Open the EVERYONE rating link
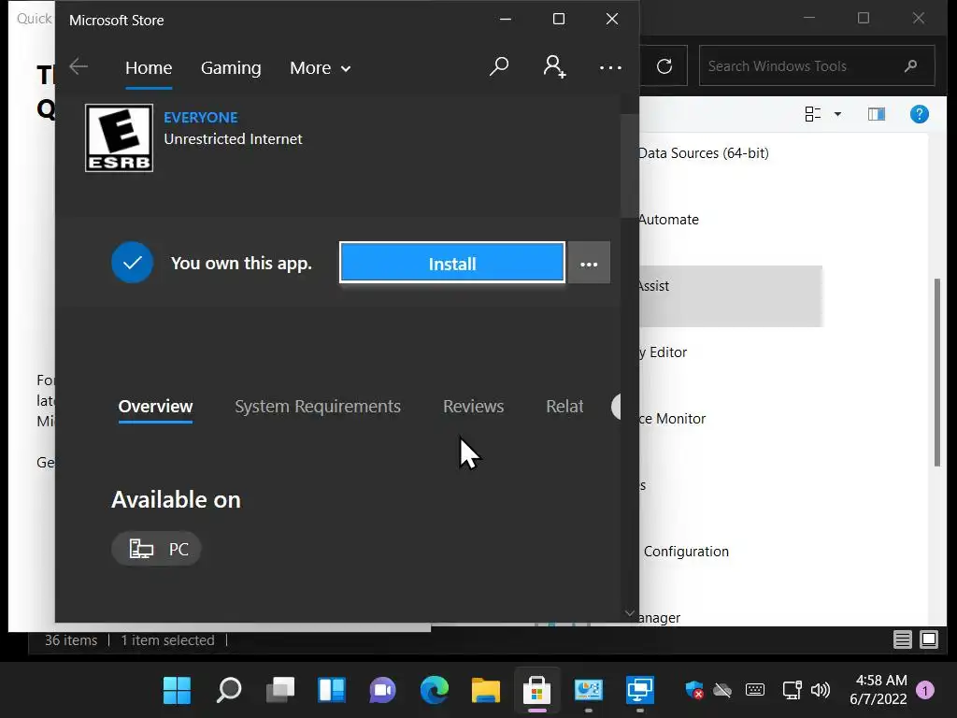 (x=201, y=117)
